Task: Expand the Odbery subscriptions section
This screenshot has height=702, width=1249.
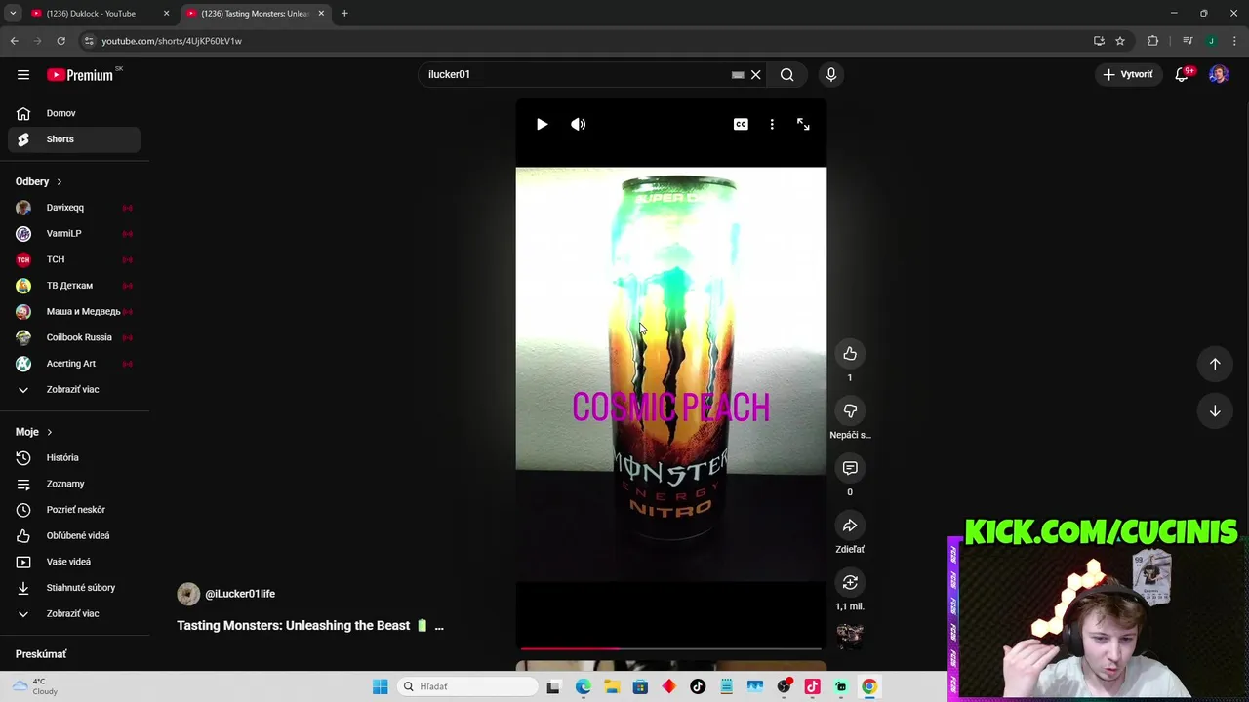Action: [39, 181]
